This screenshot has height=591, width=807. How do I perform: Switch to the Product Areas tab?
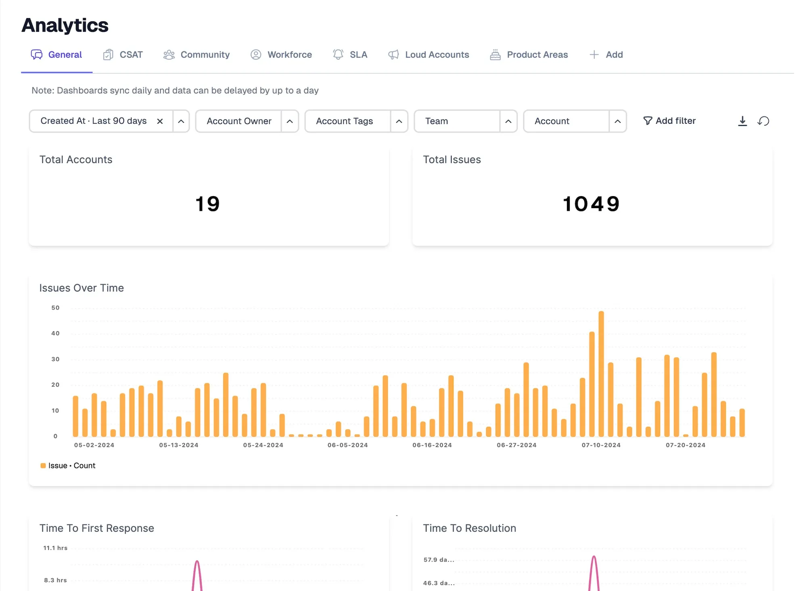click(529, 54)
